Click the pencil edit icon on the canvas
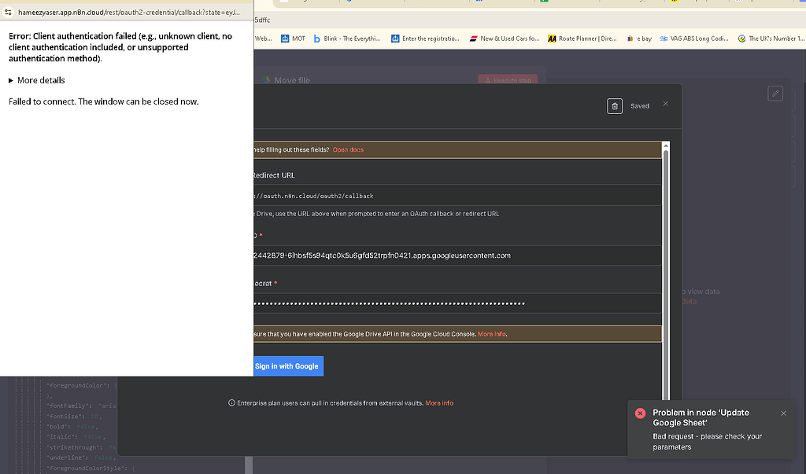This screenshot has width=806, height=474. click(x=775, y=93)
